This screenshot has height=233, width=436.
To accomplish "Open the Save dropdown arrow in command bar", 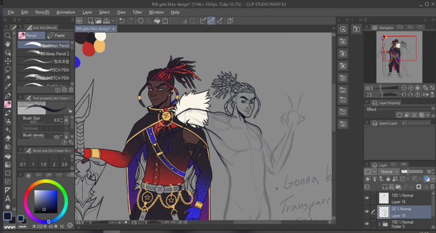I will [113, 21].
